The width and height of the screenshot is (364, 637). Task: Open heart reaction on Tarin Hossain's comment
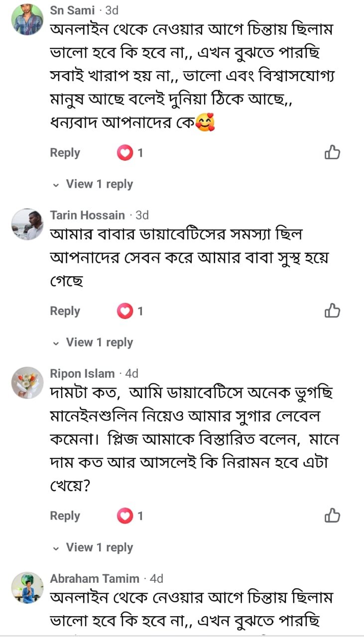point(125,312)
